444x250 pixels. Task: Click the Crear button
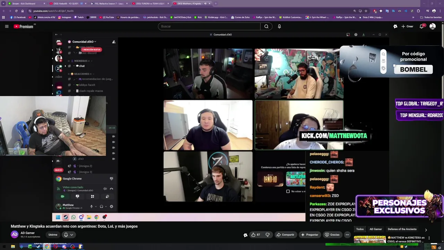pos(407,26)
